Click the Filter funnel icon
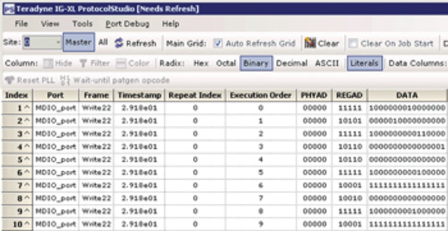Screen dimensions: 448x231 coord(83,63)
